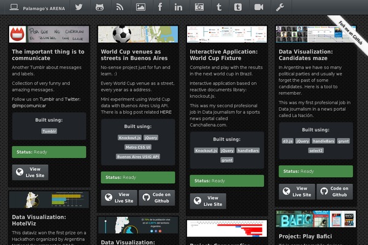Open the BAFICI banner image

click(x=316, y=219)
